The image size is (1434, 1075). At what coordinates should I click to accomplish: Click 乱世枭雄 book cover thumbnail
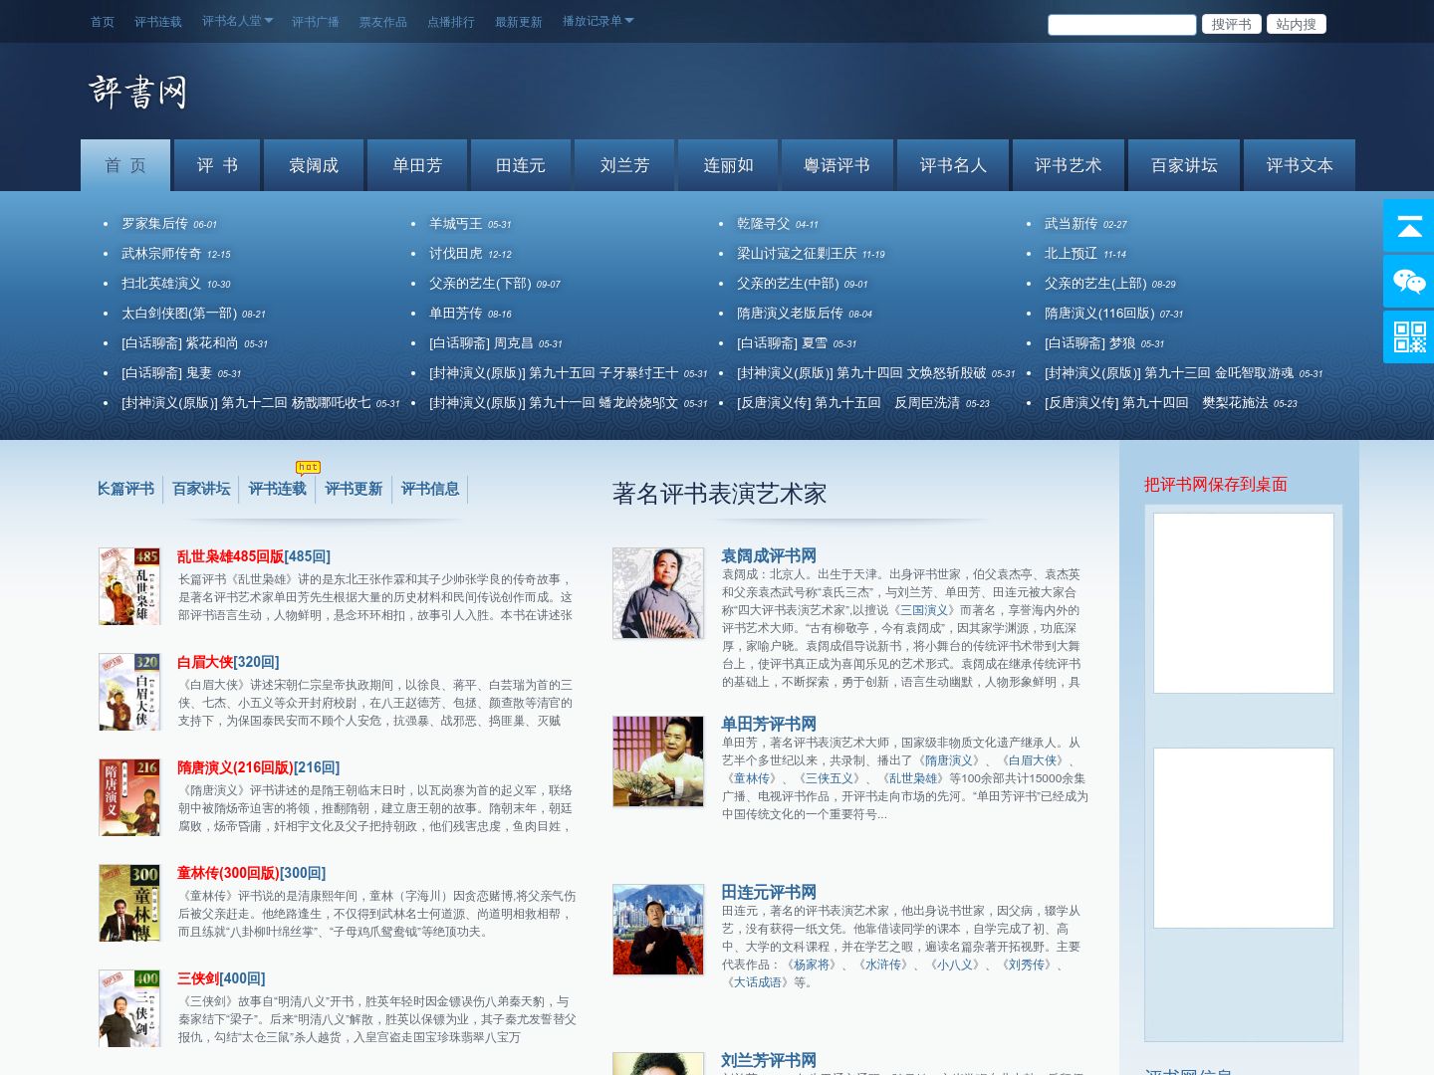(x=129, y=585)
